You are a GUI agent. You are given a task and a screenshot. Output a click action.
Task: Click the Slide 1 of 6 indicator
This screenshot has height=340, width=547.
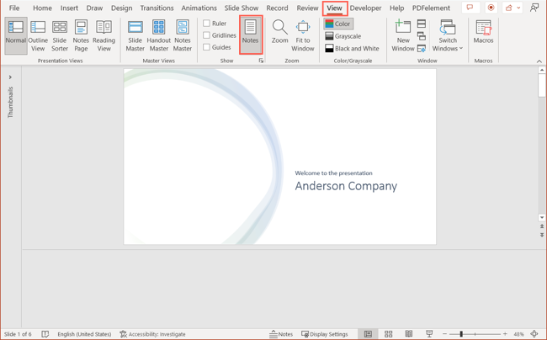(x=18, y=334)
